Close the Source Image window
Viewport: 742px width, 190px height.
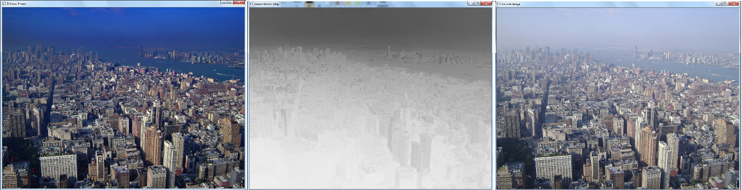click(734, 3)
